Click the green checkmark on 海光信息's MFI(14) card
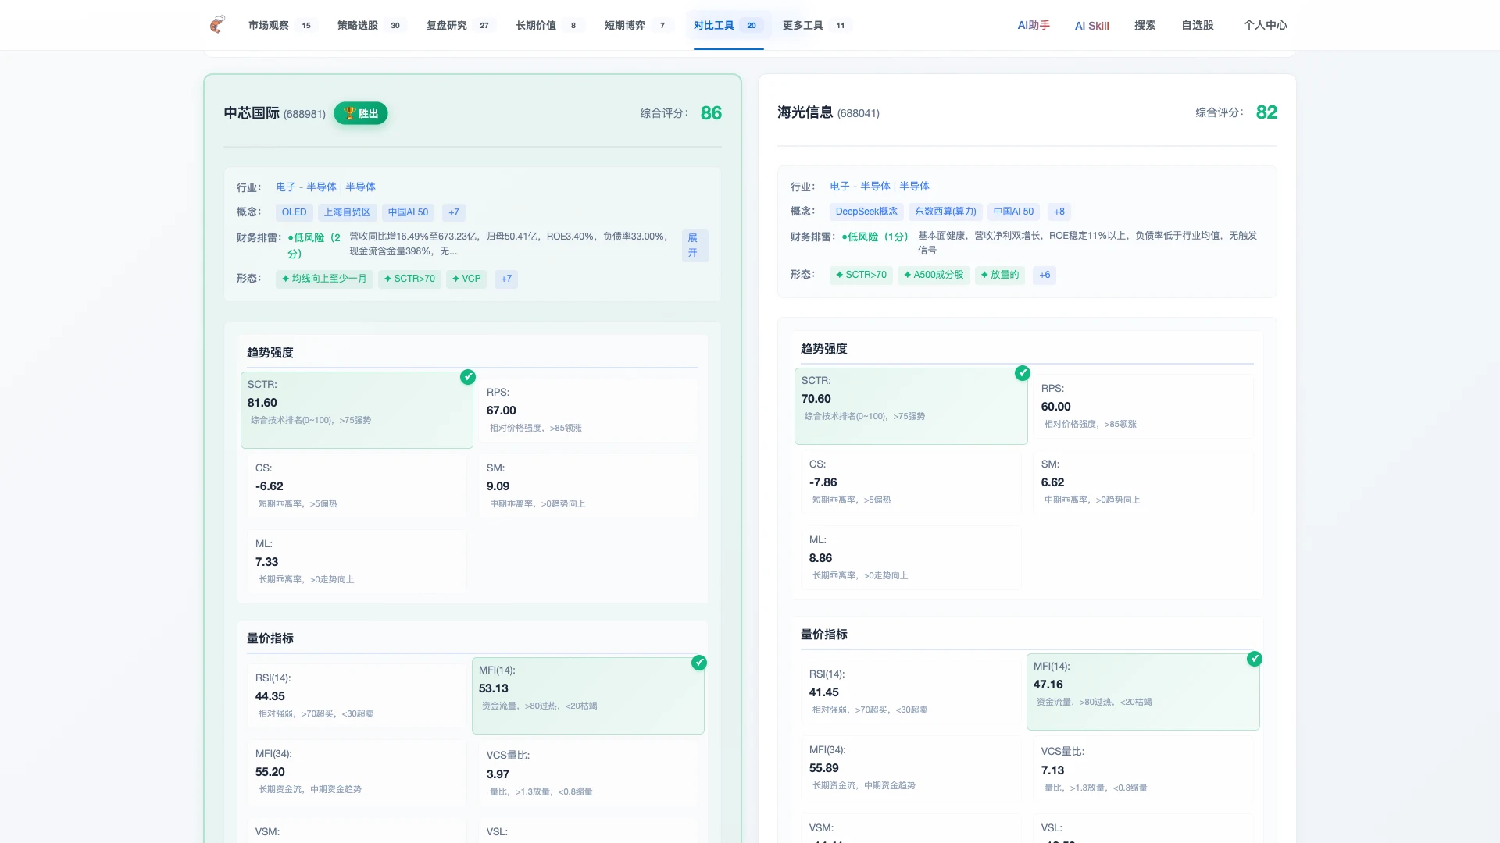The image size is (1500, 843). pos(1255,659)
